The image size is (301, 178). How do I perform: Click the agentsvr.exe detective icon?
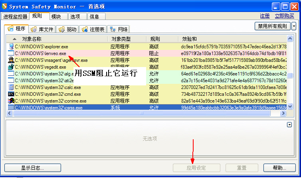click(x=11, y=60)
